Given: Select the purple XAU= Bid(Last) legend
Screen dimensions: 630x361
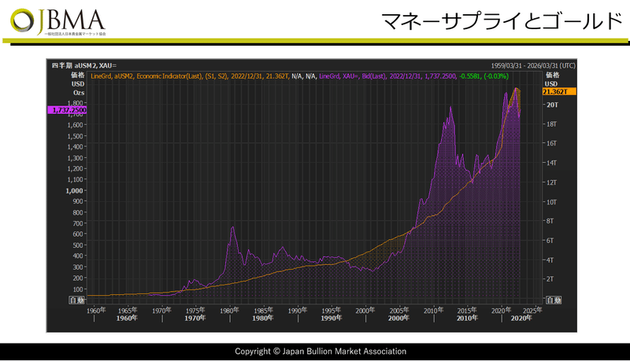Looking at the screenshot, I should pos(387,76).
